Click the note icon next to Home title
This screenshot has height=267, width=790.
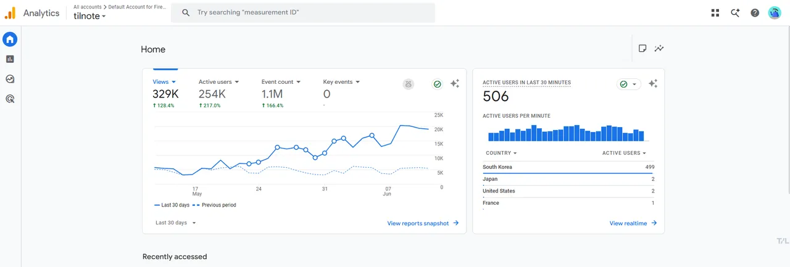[x=642, y=49]
